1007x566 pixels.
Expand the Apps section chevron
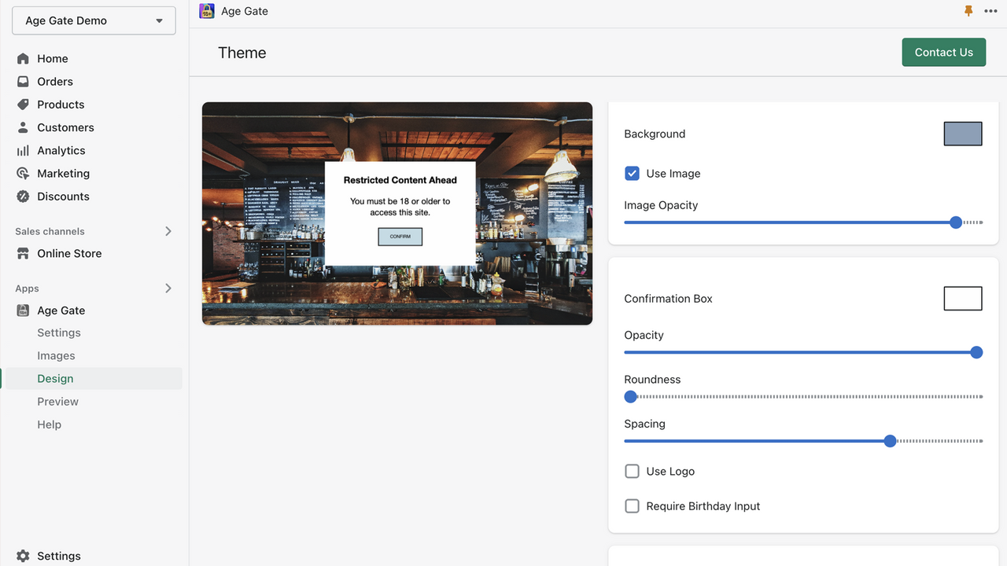168,289
